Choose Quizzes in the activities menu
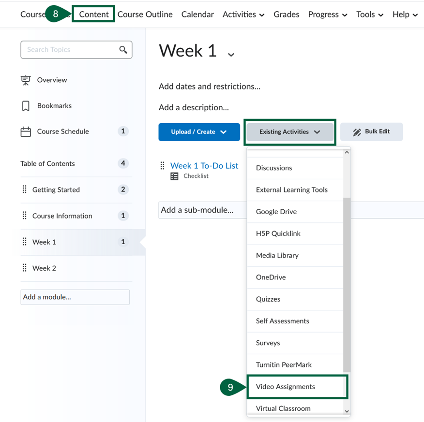This screenshot has height=422, width=424. tap(268, 299)
